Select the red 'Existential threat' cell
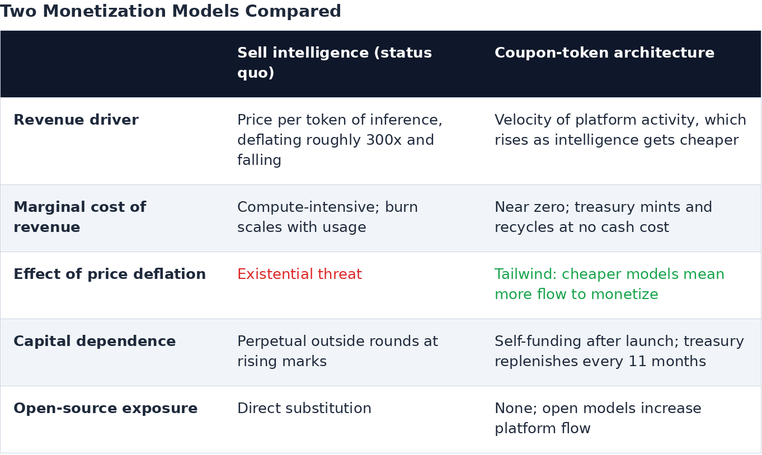Viewport: 762px width, 455px height. [352, 285]
